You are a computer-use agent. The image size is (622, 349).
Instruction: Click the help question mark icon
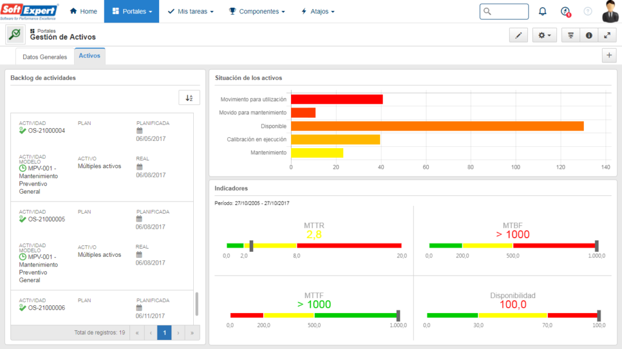point(588,12)
